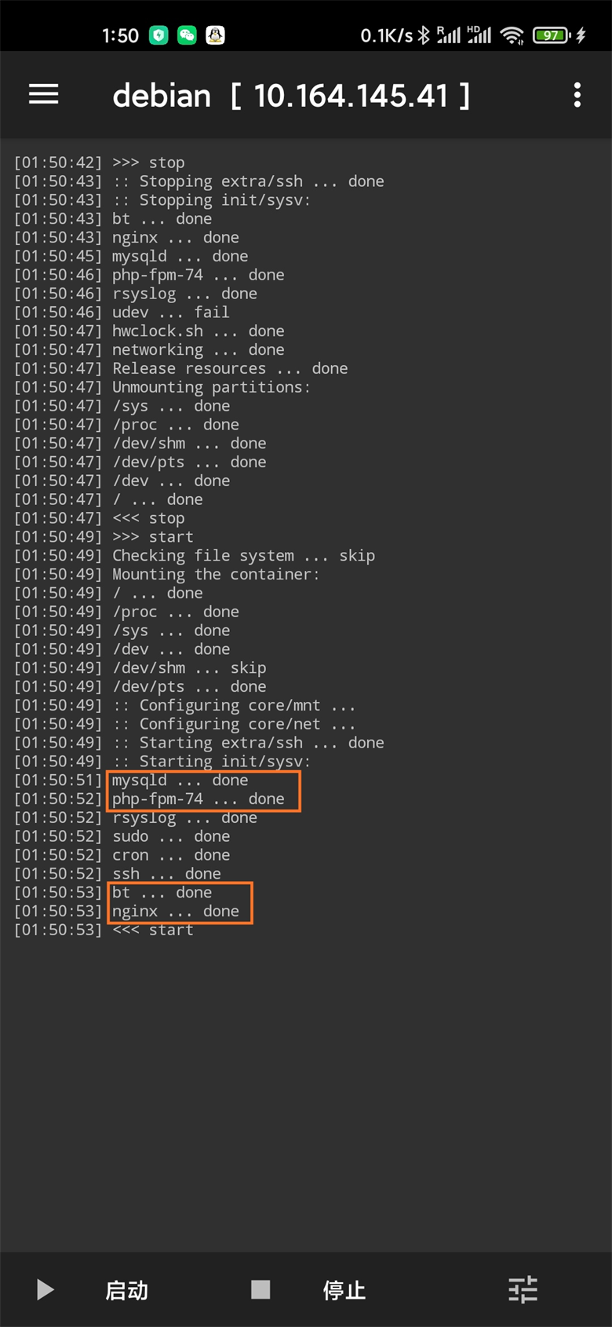Tap the WeChat notification icon
The image size is (612, 1327).
click(187, 35)
